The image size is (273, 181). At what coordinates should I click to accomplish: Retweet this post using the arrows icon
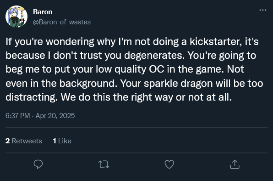coord(104,164)
